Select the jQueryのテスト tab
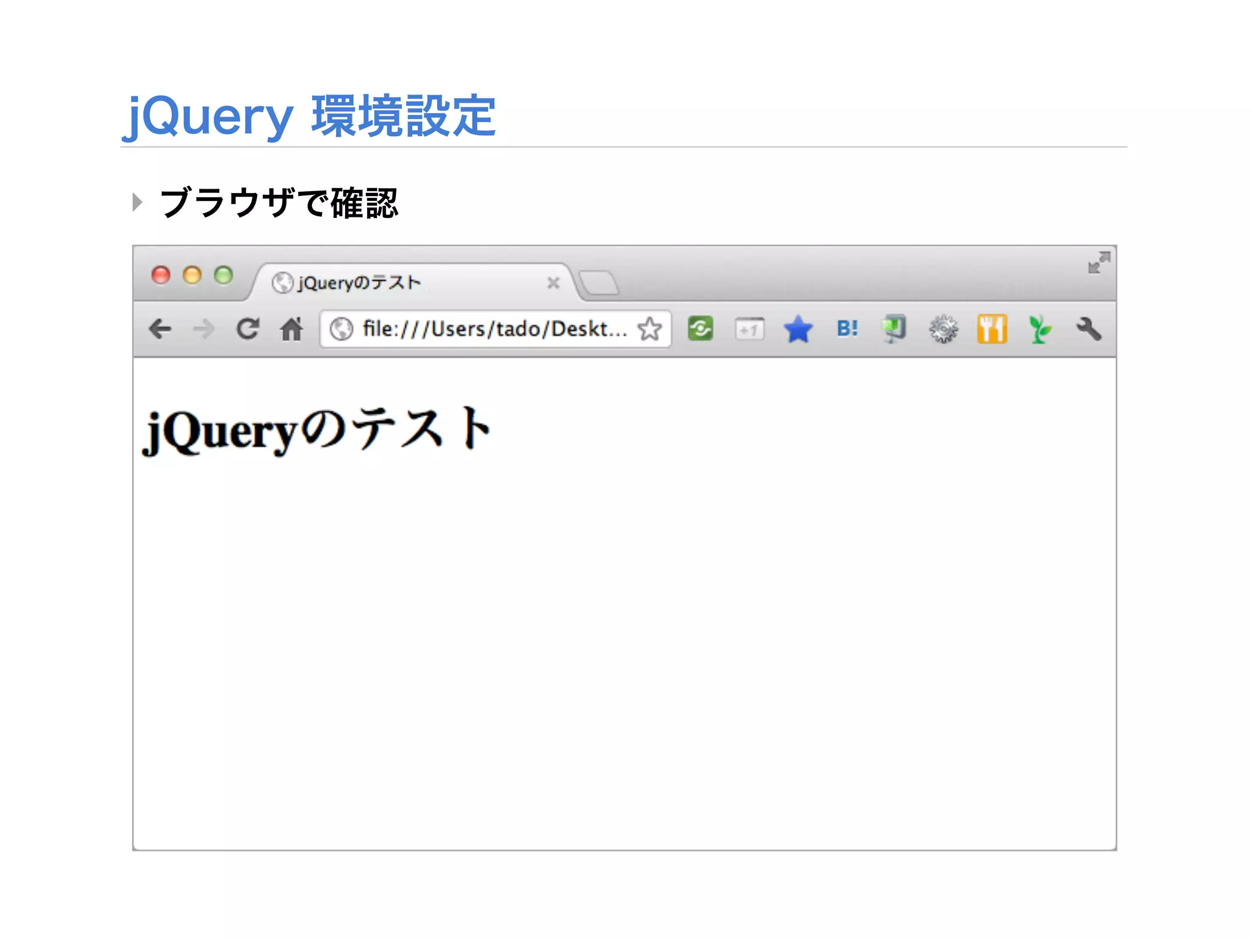1251x938 pixels. click(x=391, y=283)
